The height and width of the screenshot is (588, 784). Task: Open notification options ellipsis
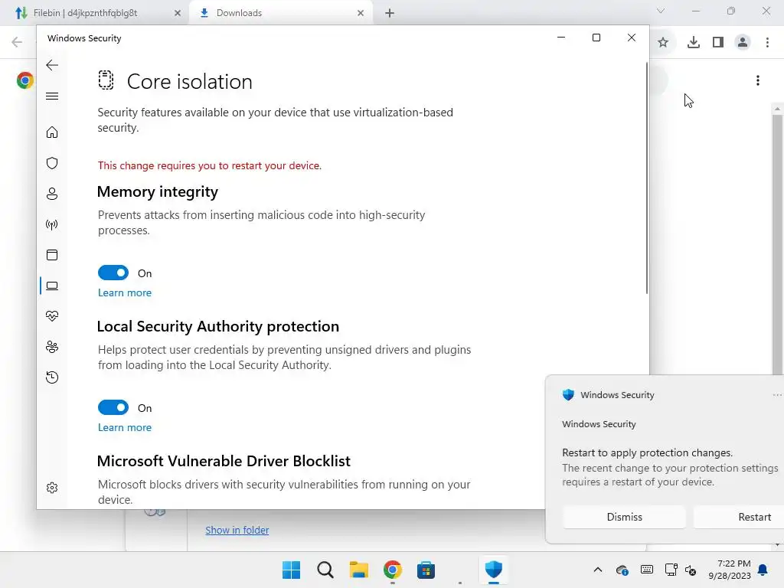[x=777, y=395]
